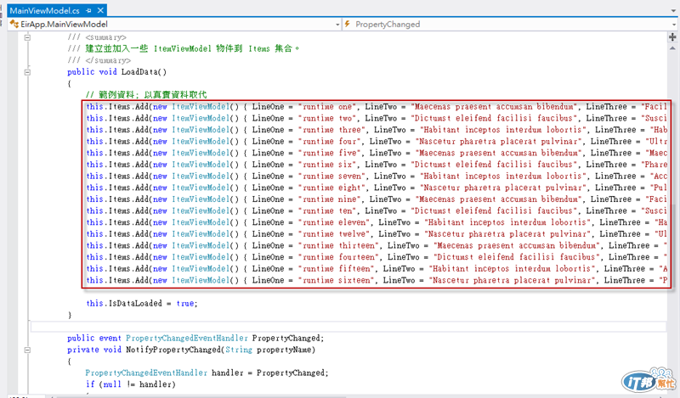Click the line adding "runtime three"
The width and height of the screenshot is (680, 398).
[376, 130]
